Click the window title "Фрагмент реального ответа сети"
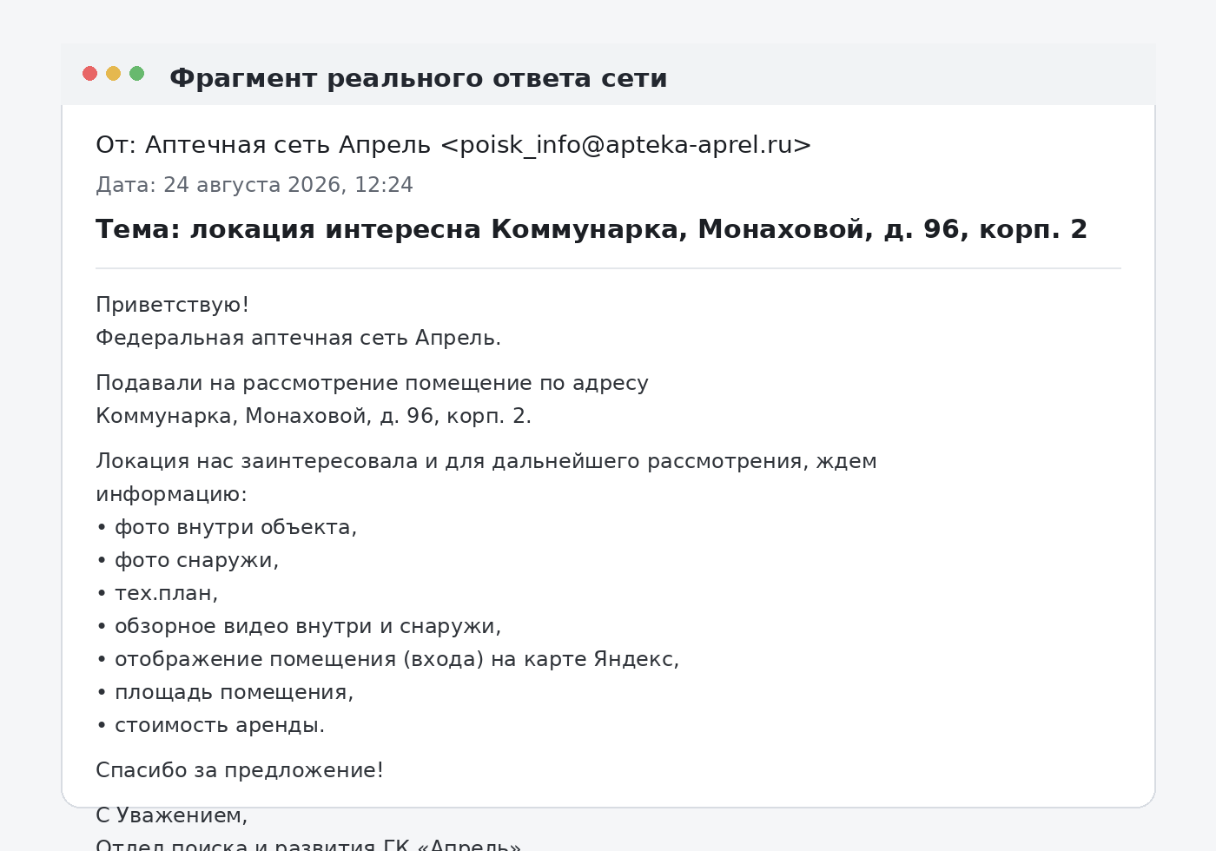Image resolution: width=1216 pixels, height=851 pixels. (419, 78)
